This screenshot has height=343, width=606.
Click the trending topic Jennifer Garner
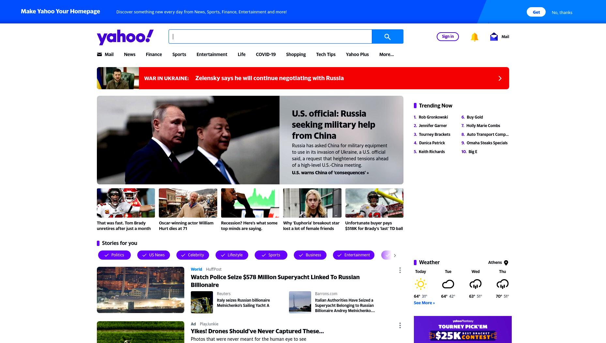point(433,126)
